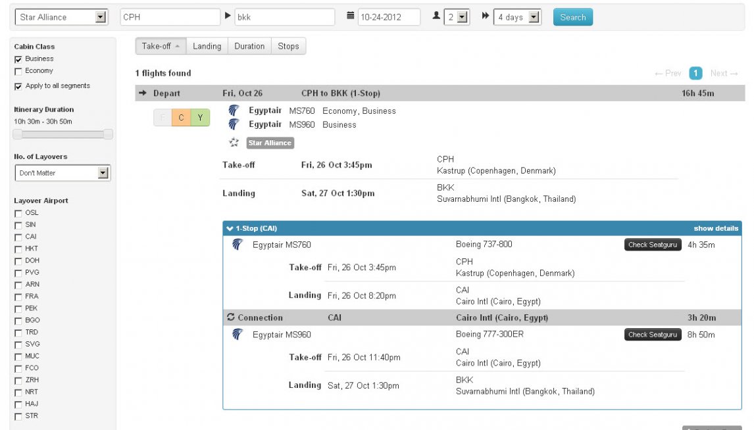This screenshot has width=754, height=430.
Task: Click the Connection 3h 20m layover text
Action: (701, 318)
